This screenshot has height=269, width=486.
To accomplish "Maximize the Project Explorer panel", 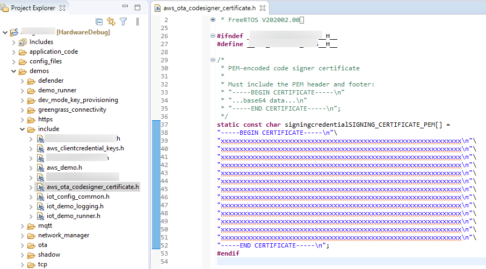I will pyautogui.click(x=137, y=8).
